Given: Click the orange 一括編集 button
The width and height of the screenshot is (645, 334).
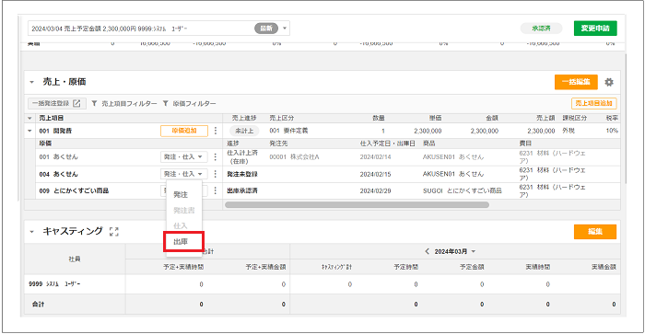Looking at the screenshot, I should (x=576, y=82).
